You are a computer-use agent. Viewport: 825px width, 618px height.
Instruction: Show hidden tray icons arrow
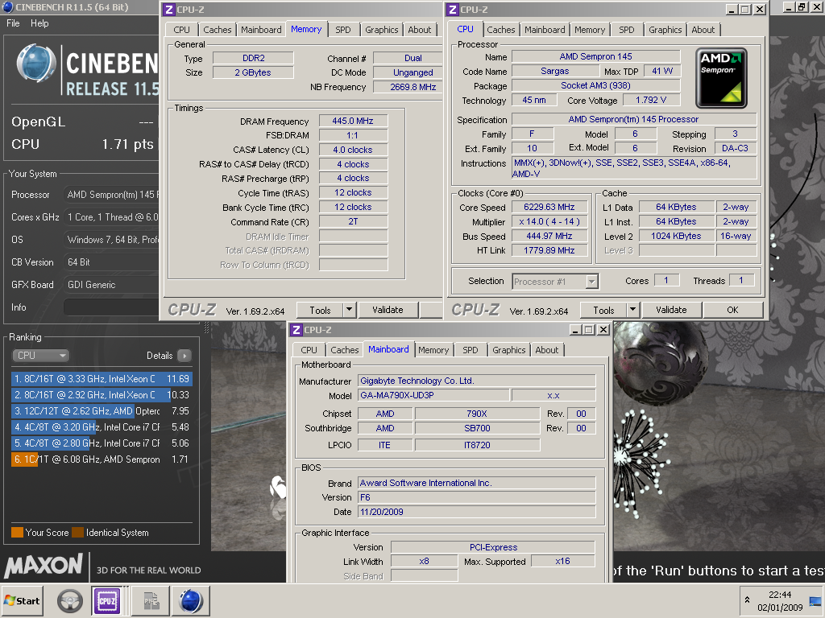[x=747, y=599]
